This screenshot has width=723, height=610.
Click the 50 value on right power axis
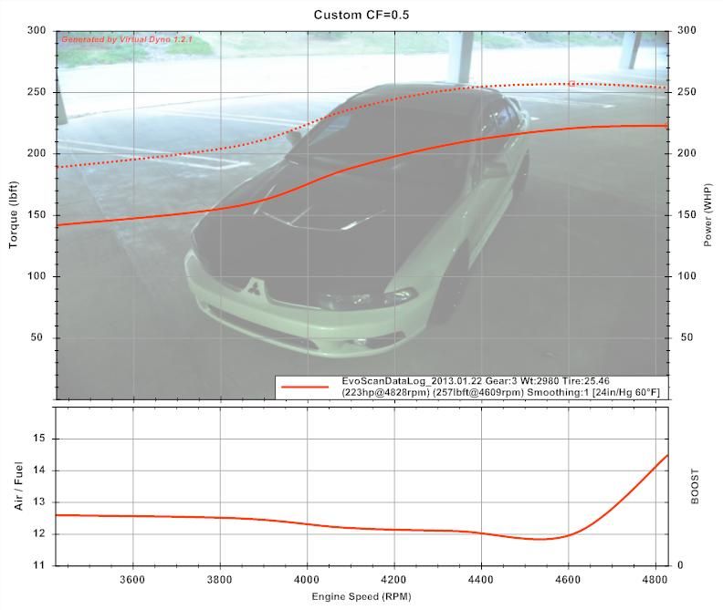click(x=686, y=337)
